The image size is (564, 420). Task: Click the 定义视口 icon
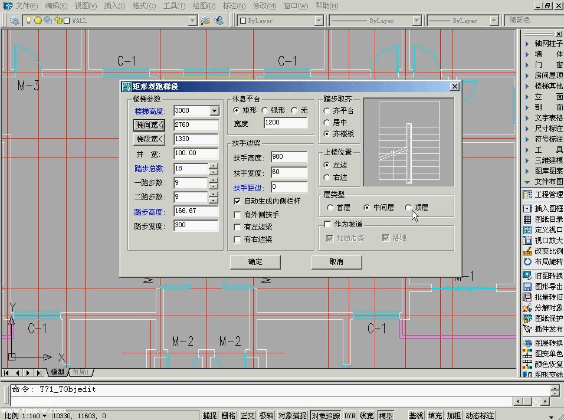pyautogui.click(x=527, y=230)
